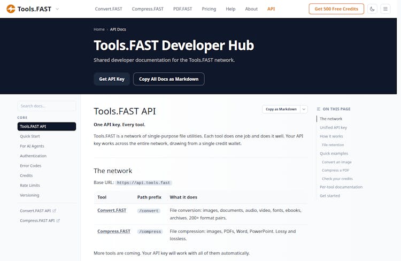This screenshot has height=261, width=401.
Task: Follow the Convert.FAST link in table
Action: pos(112,210)
